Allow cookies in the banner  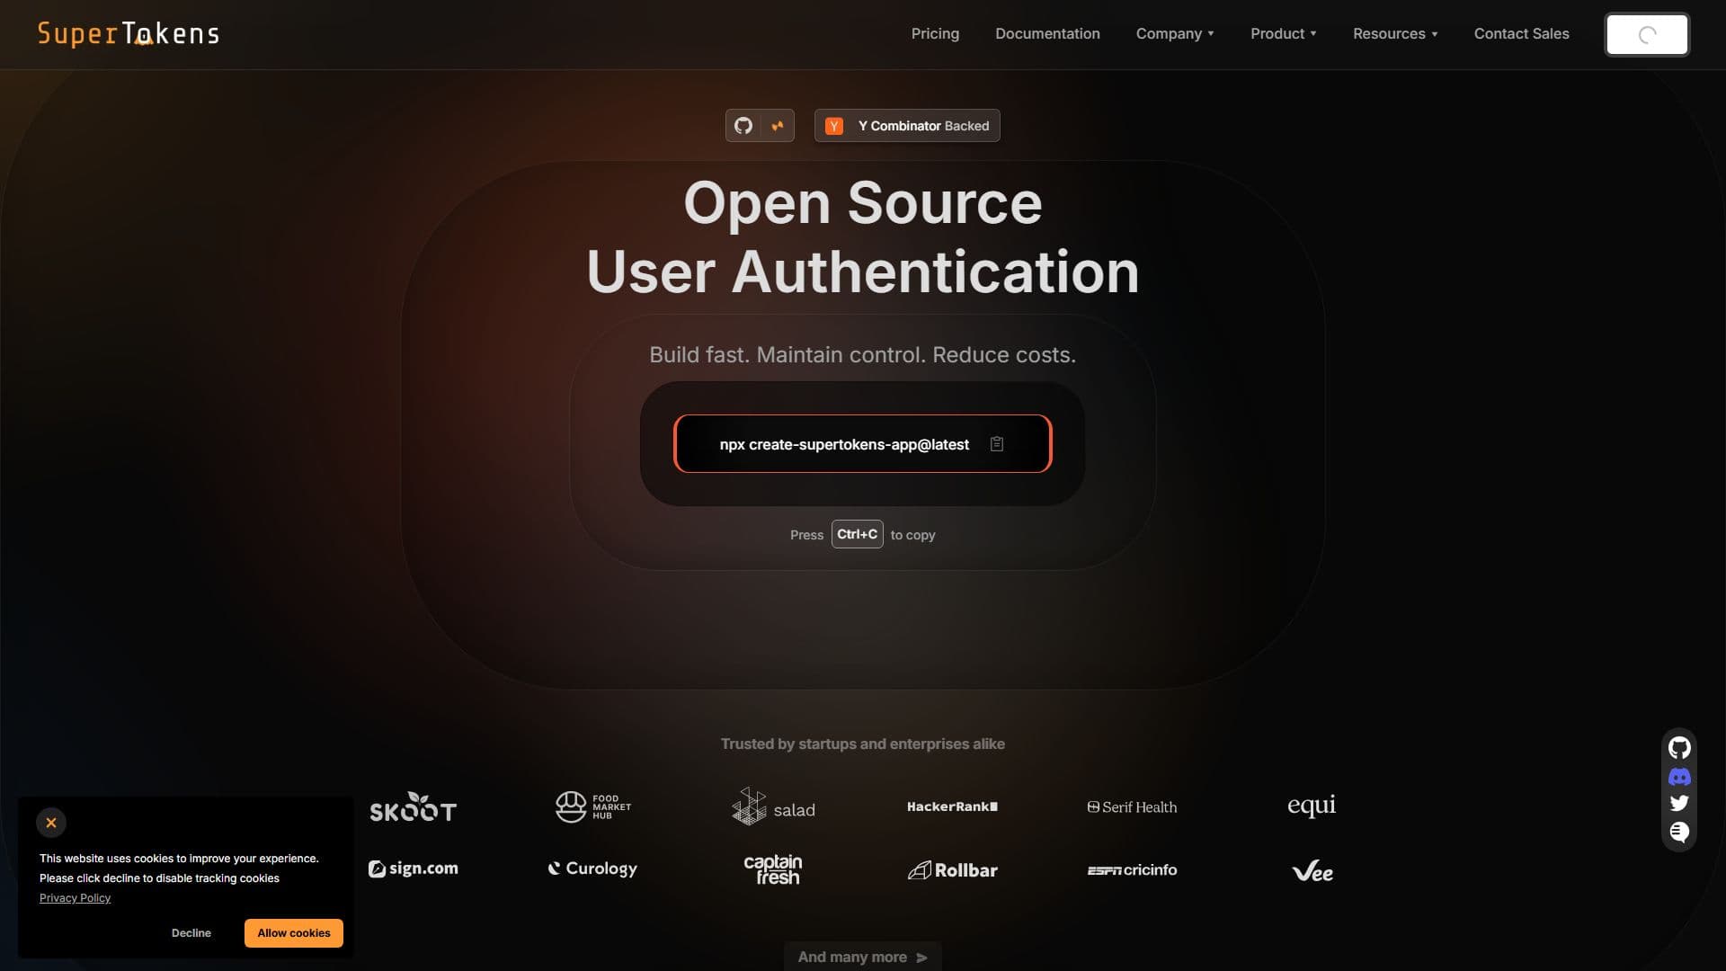[294, 933]
